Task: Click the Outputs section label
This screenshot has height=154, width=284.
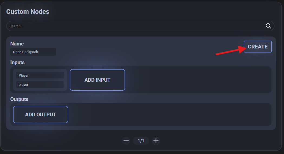Action: tap(19, 99)
